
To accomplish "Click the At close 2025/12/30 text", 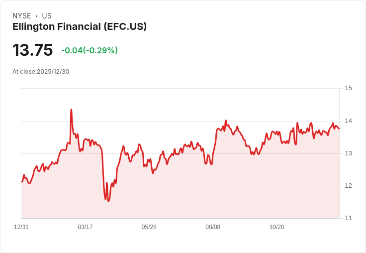I will 41,72.
